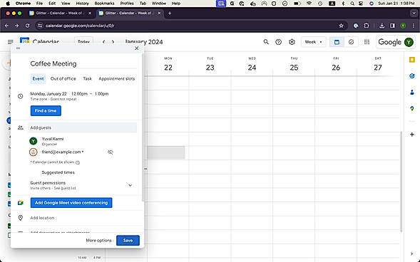
Task: Open the Help support icon
Action: pos(279,42)
